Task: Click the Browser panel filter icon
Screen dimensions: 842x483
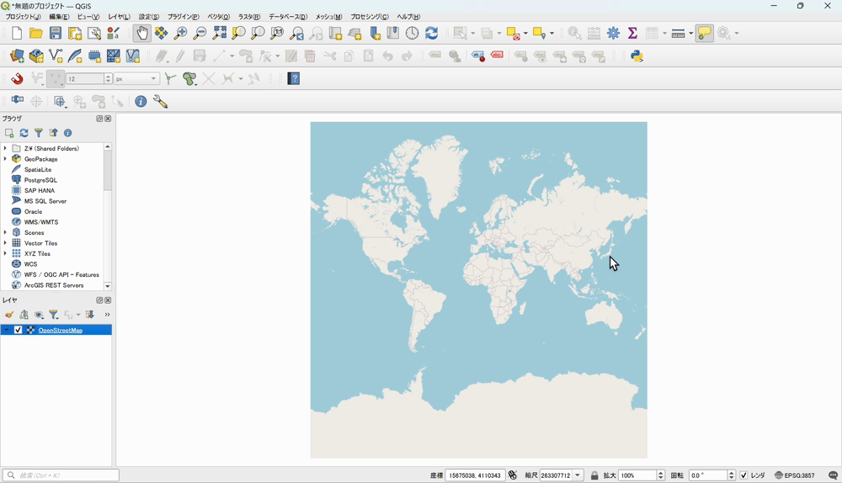Action: click(39, 133)
